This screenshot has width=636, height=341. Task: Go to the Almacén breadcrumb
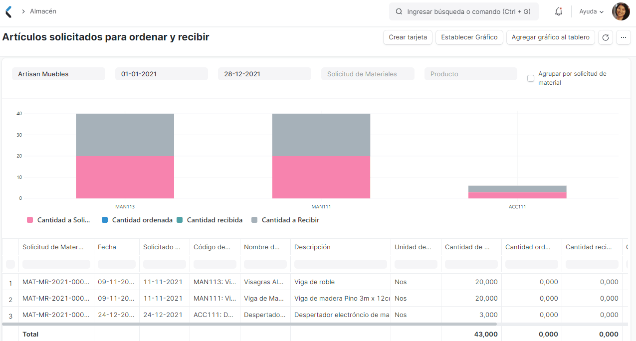point(42,11)
